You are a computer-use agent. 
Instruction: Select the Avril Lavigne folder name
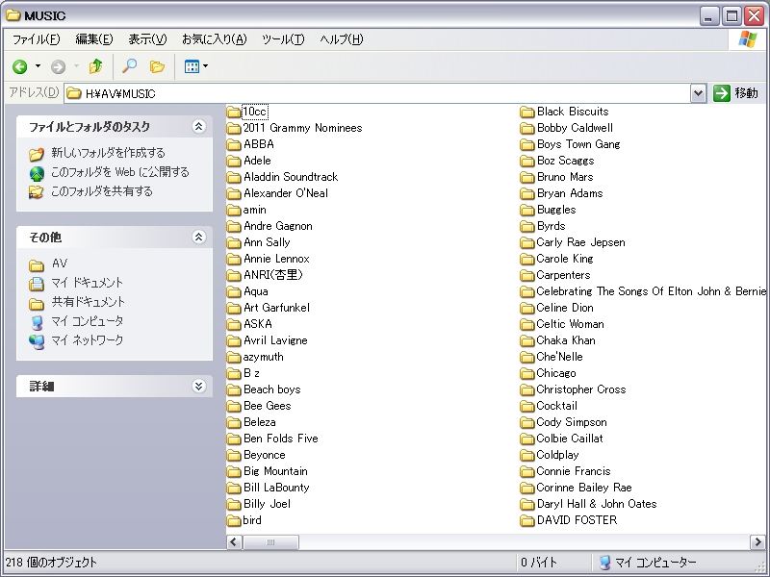click(275, 340)
